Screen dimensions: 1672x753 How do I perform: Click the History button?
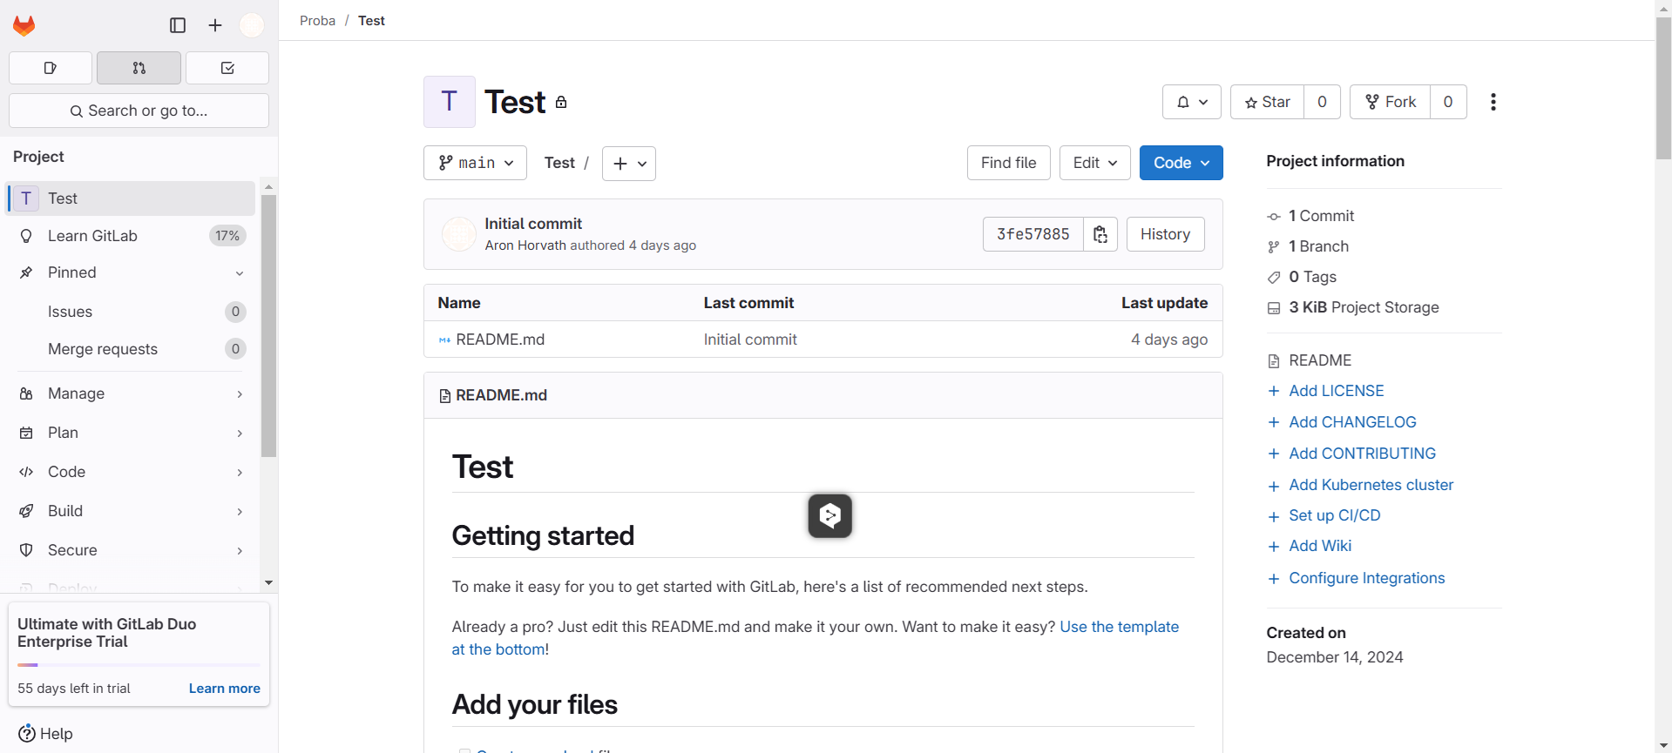pos(1165,234)
